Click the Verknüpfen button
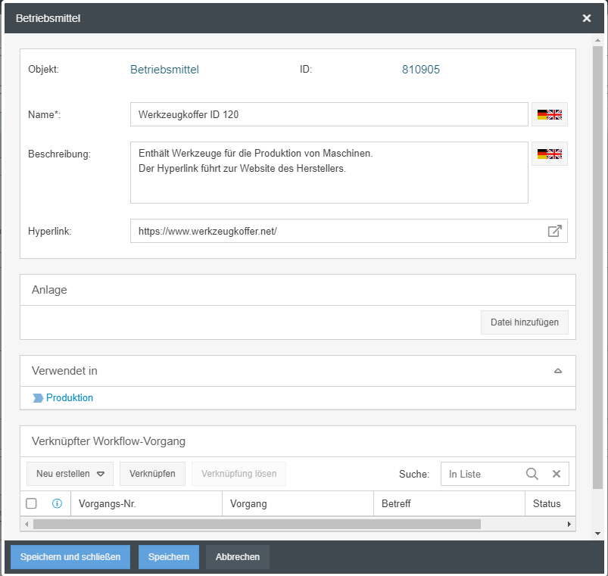Image resolution: width=608 pixels, height=576 pixels. pyautogui.click(x=152, y=474)
